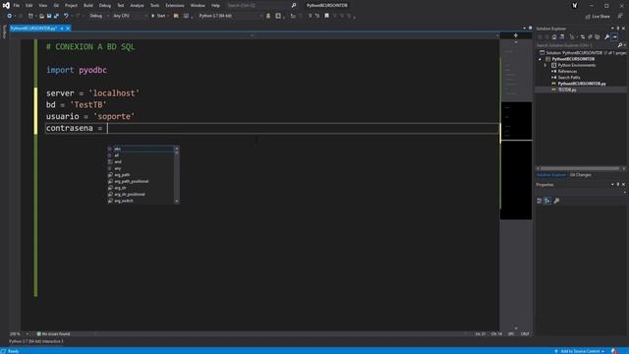Open the Build menu
Screen dimensions: 629x354
88,6
